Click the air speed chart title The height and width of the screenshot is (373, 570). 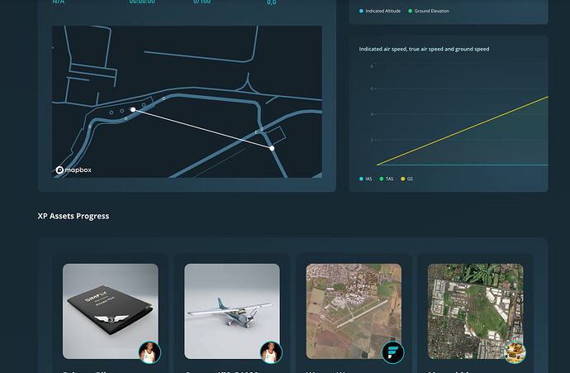point(424,49)
